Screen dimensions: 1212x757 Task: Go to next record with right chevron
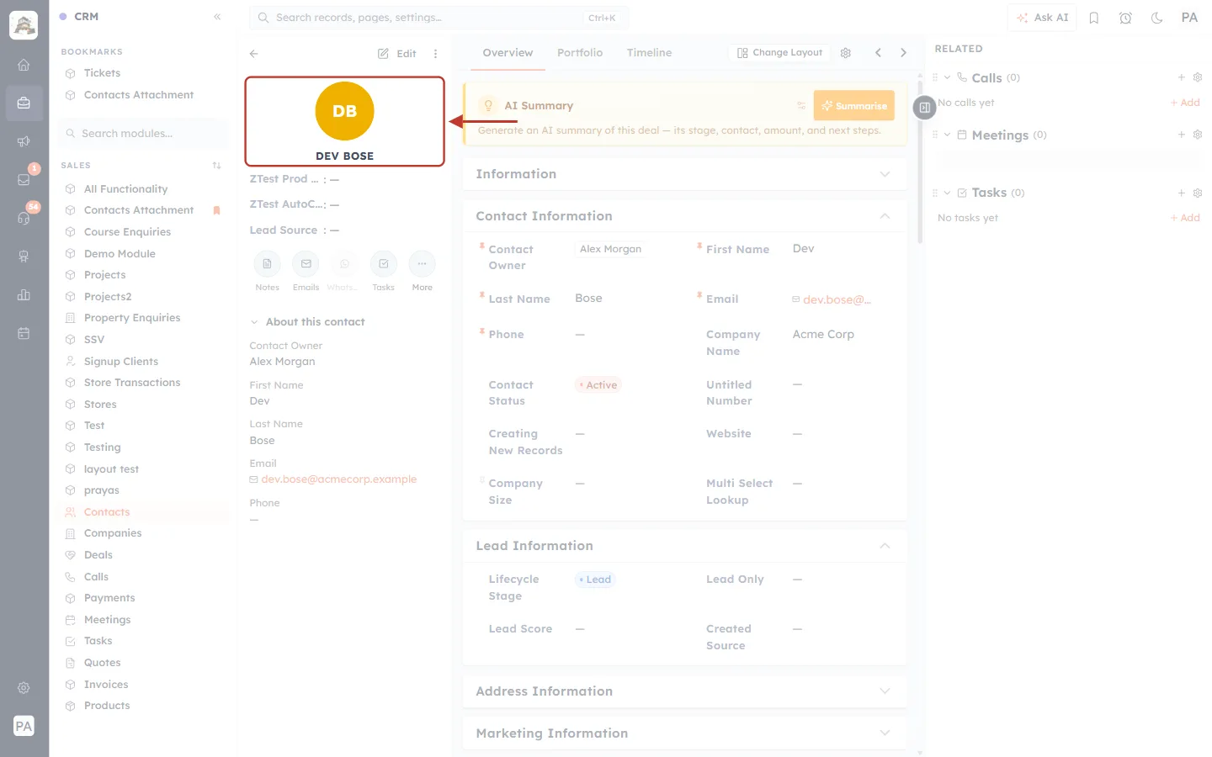click(903, 53)
